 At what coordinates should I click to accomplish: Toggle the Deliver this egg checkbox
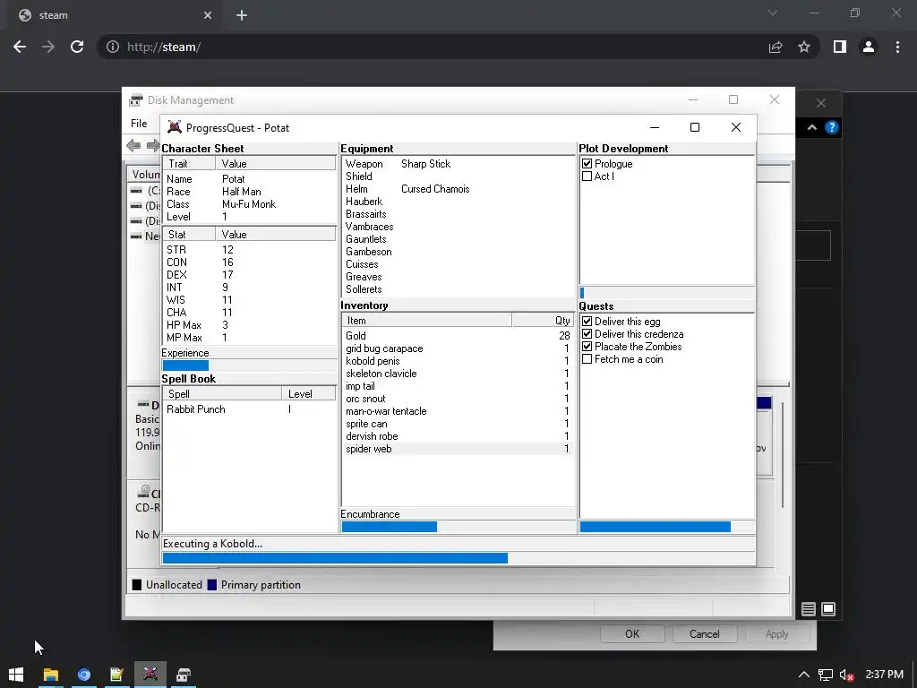(587, 322)
